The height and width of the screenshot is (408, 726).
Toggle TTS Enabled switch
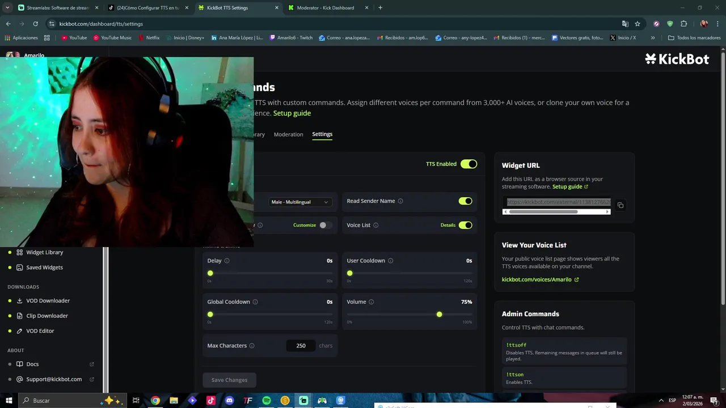tap(468, 164)
